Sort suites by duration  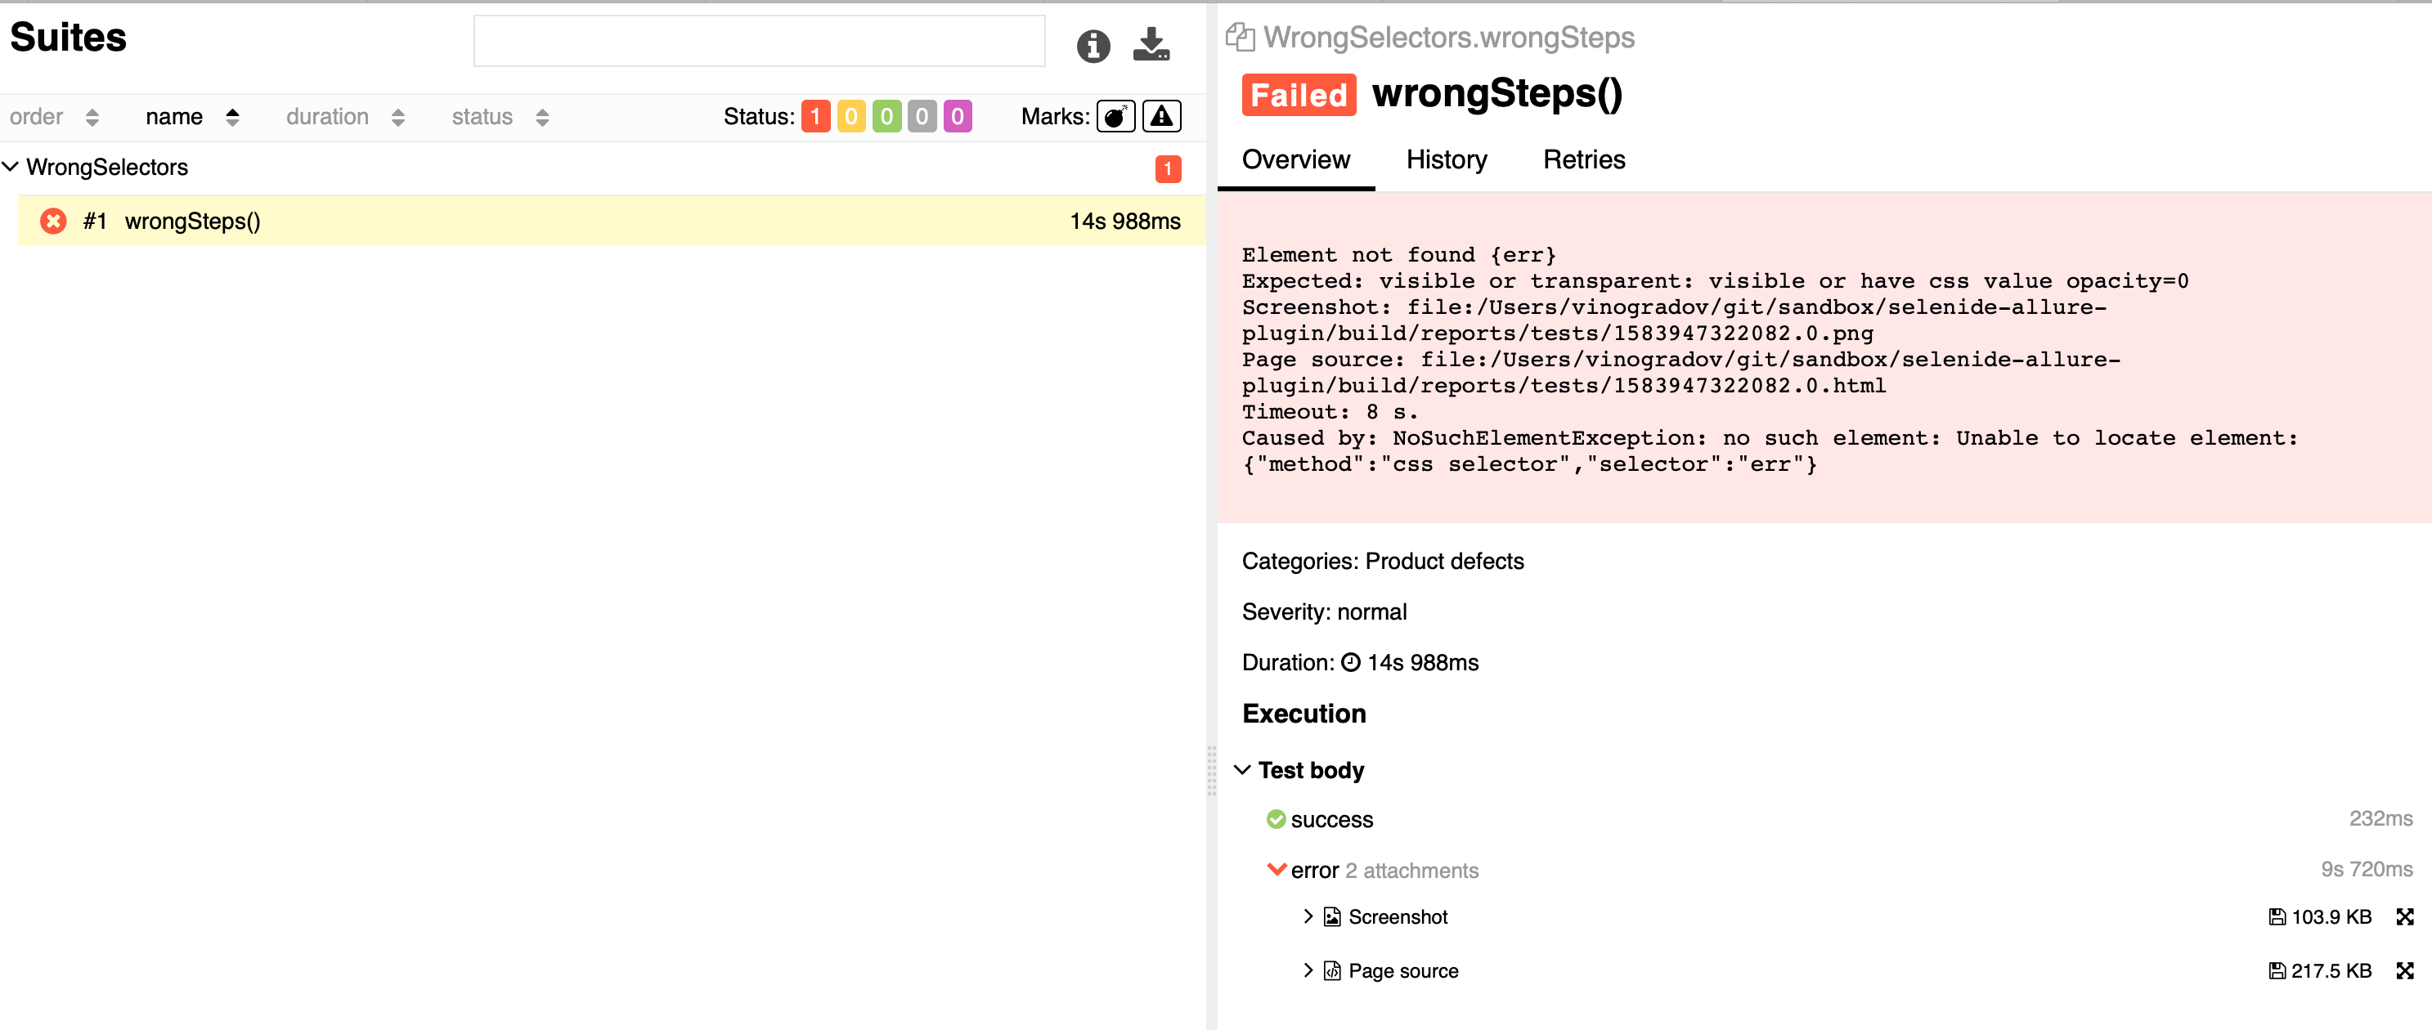point(344,117)
